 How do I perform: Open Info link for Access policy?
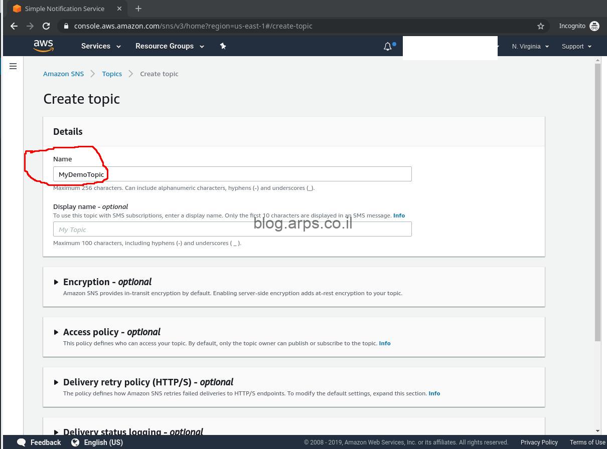coord(385,343)
